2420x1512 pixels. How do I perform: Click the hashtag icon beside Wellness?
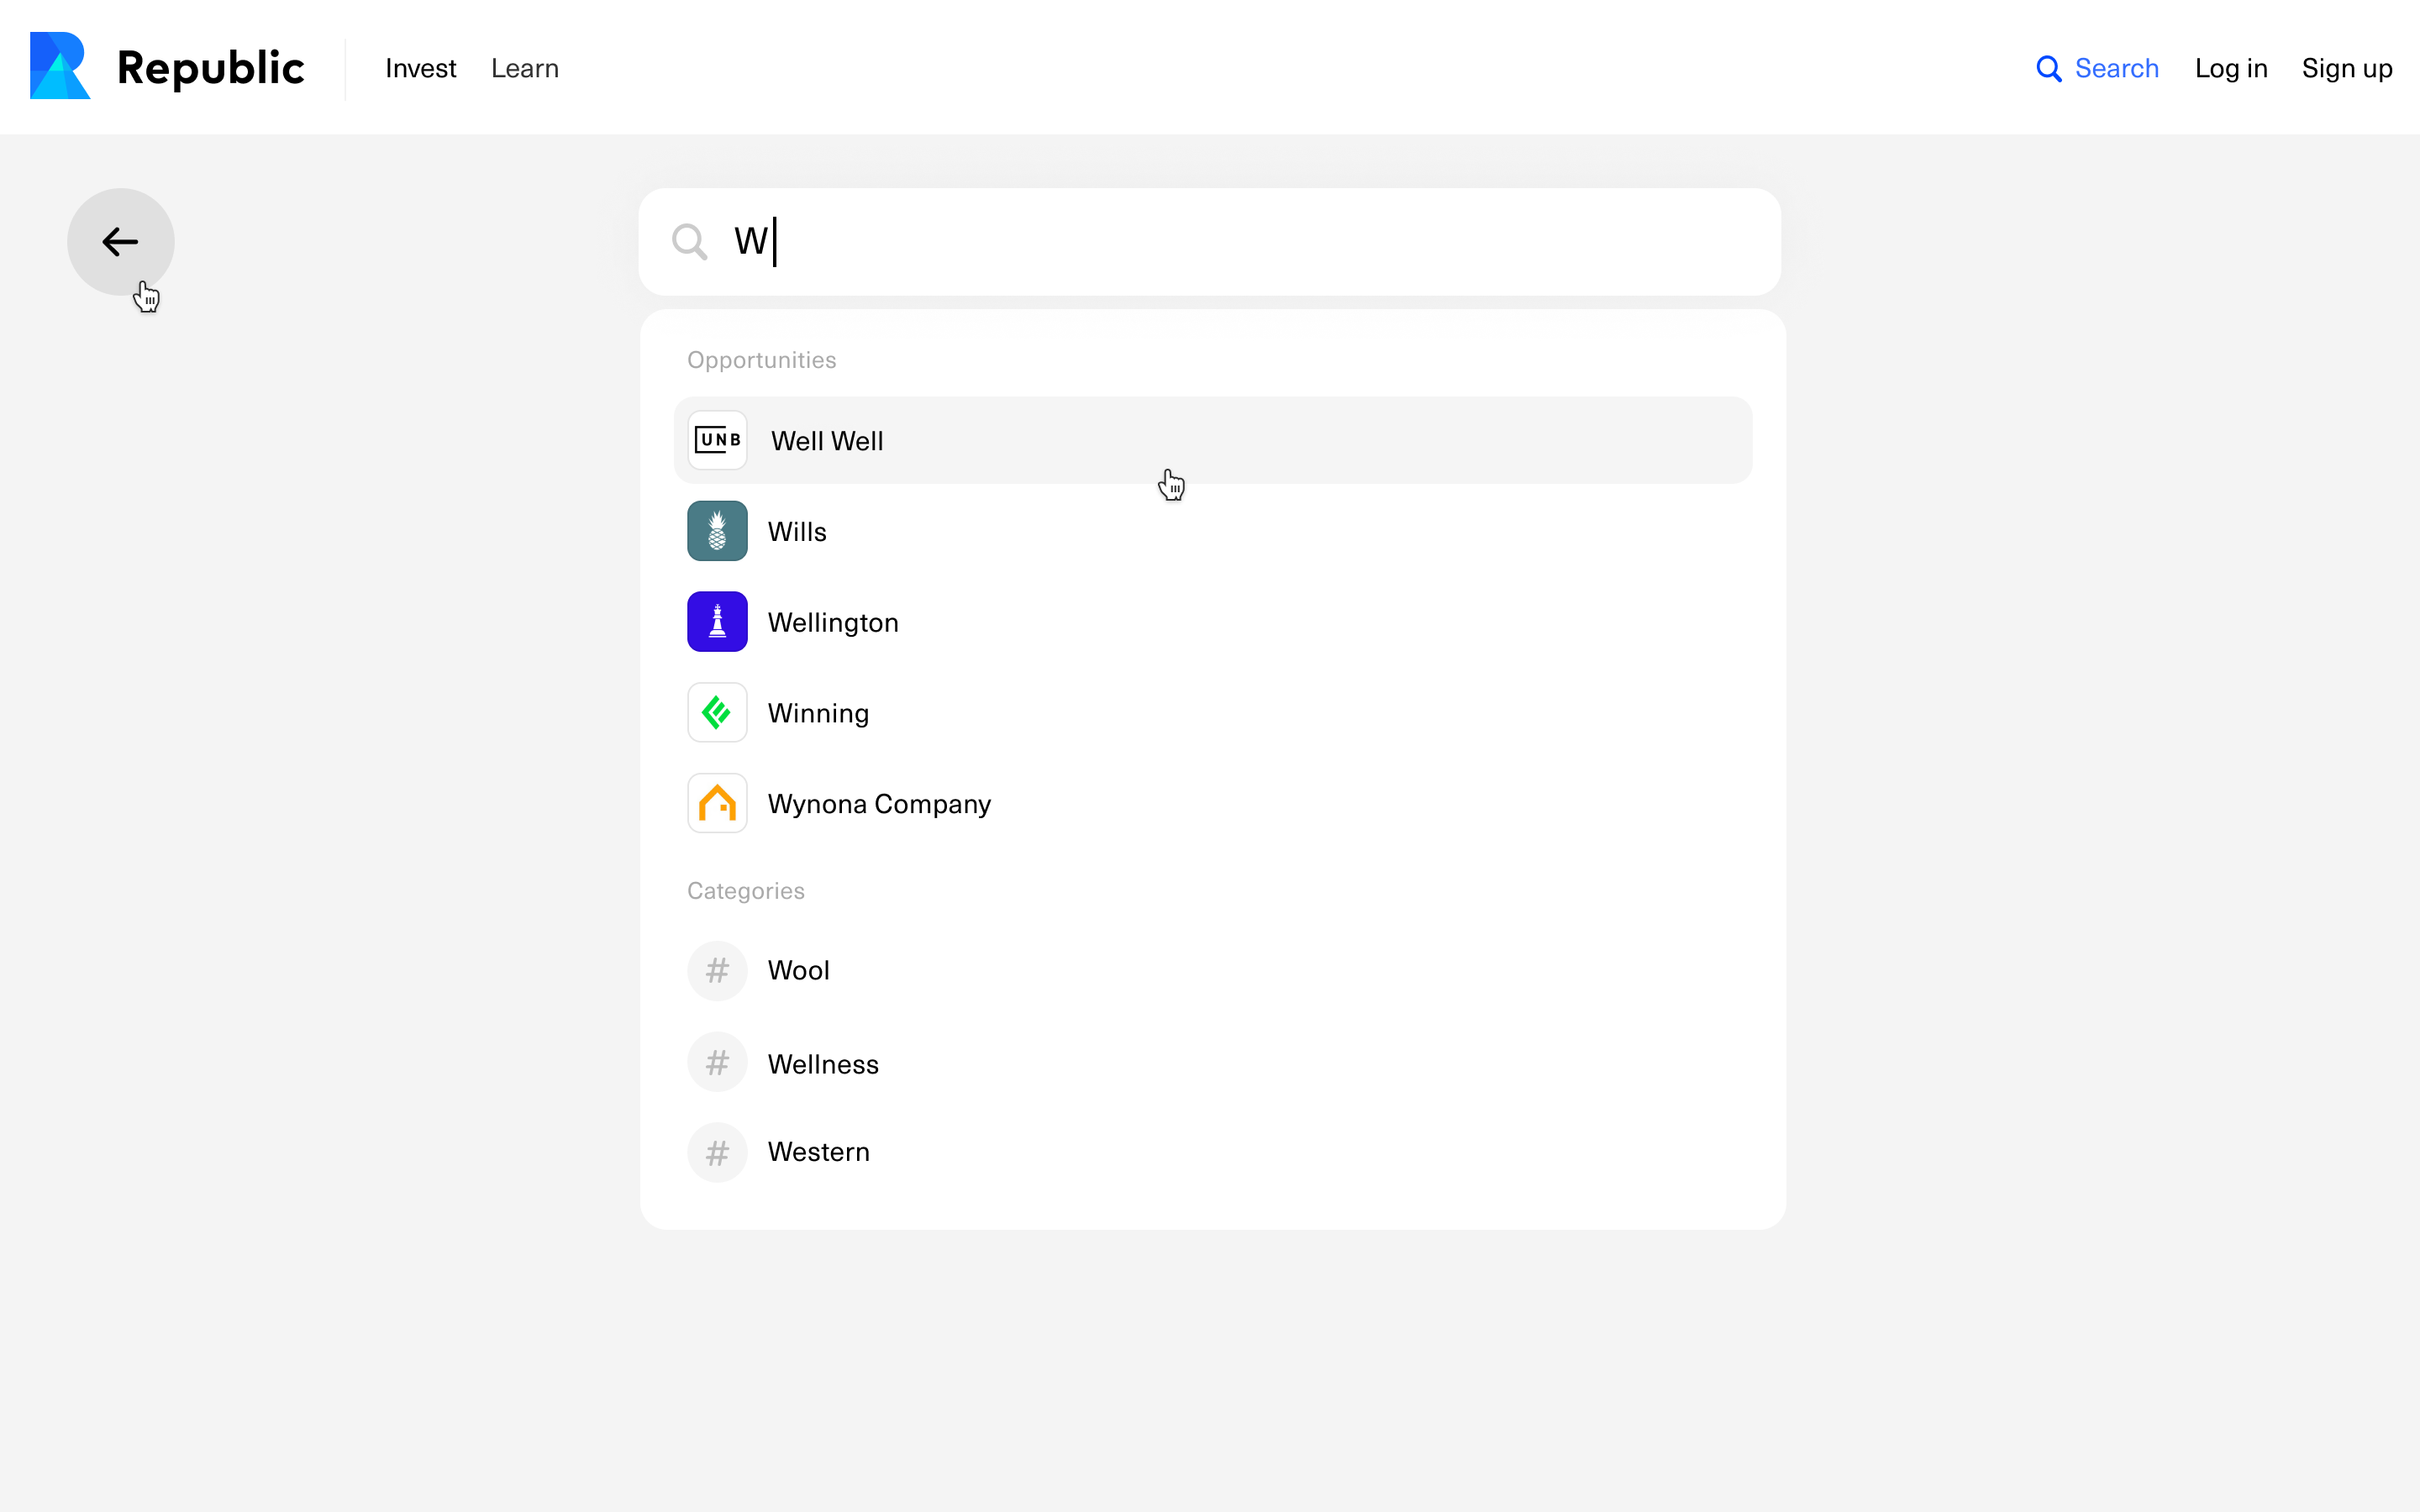point(717,1062)
